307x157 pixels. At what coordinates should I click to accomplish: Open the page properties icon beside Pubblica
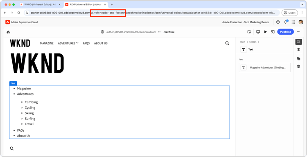click(x=249, y=32)
